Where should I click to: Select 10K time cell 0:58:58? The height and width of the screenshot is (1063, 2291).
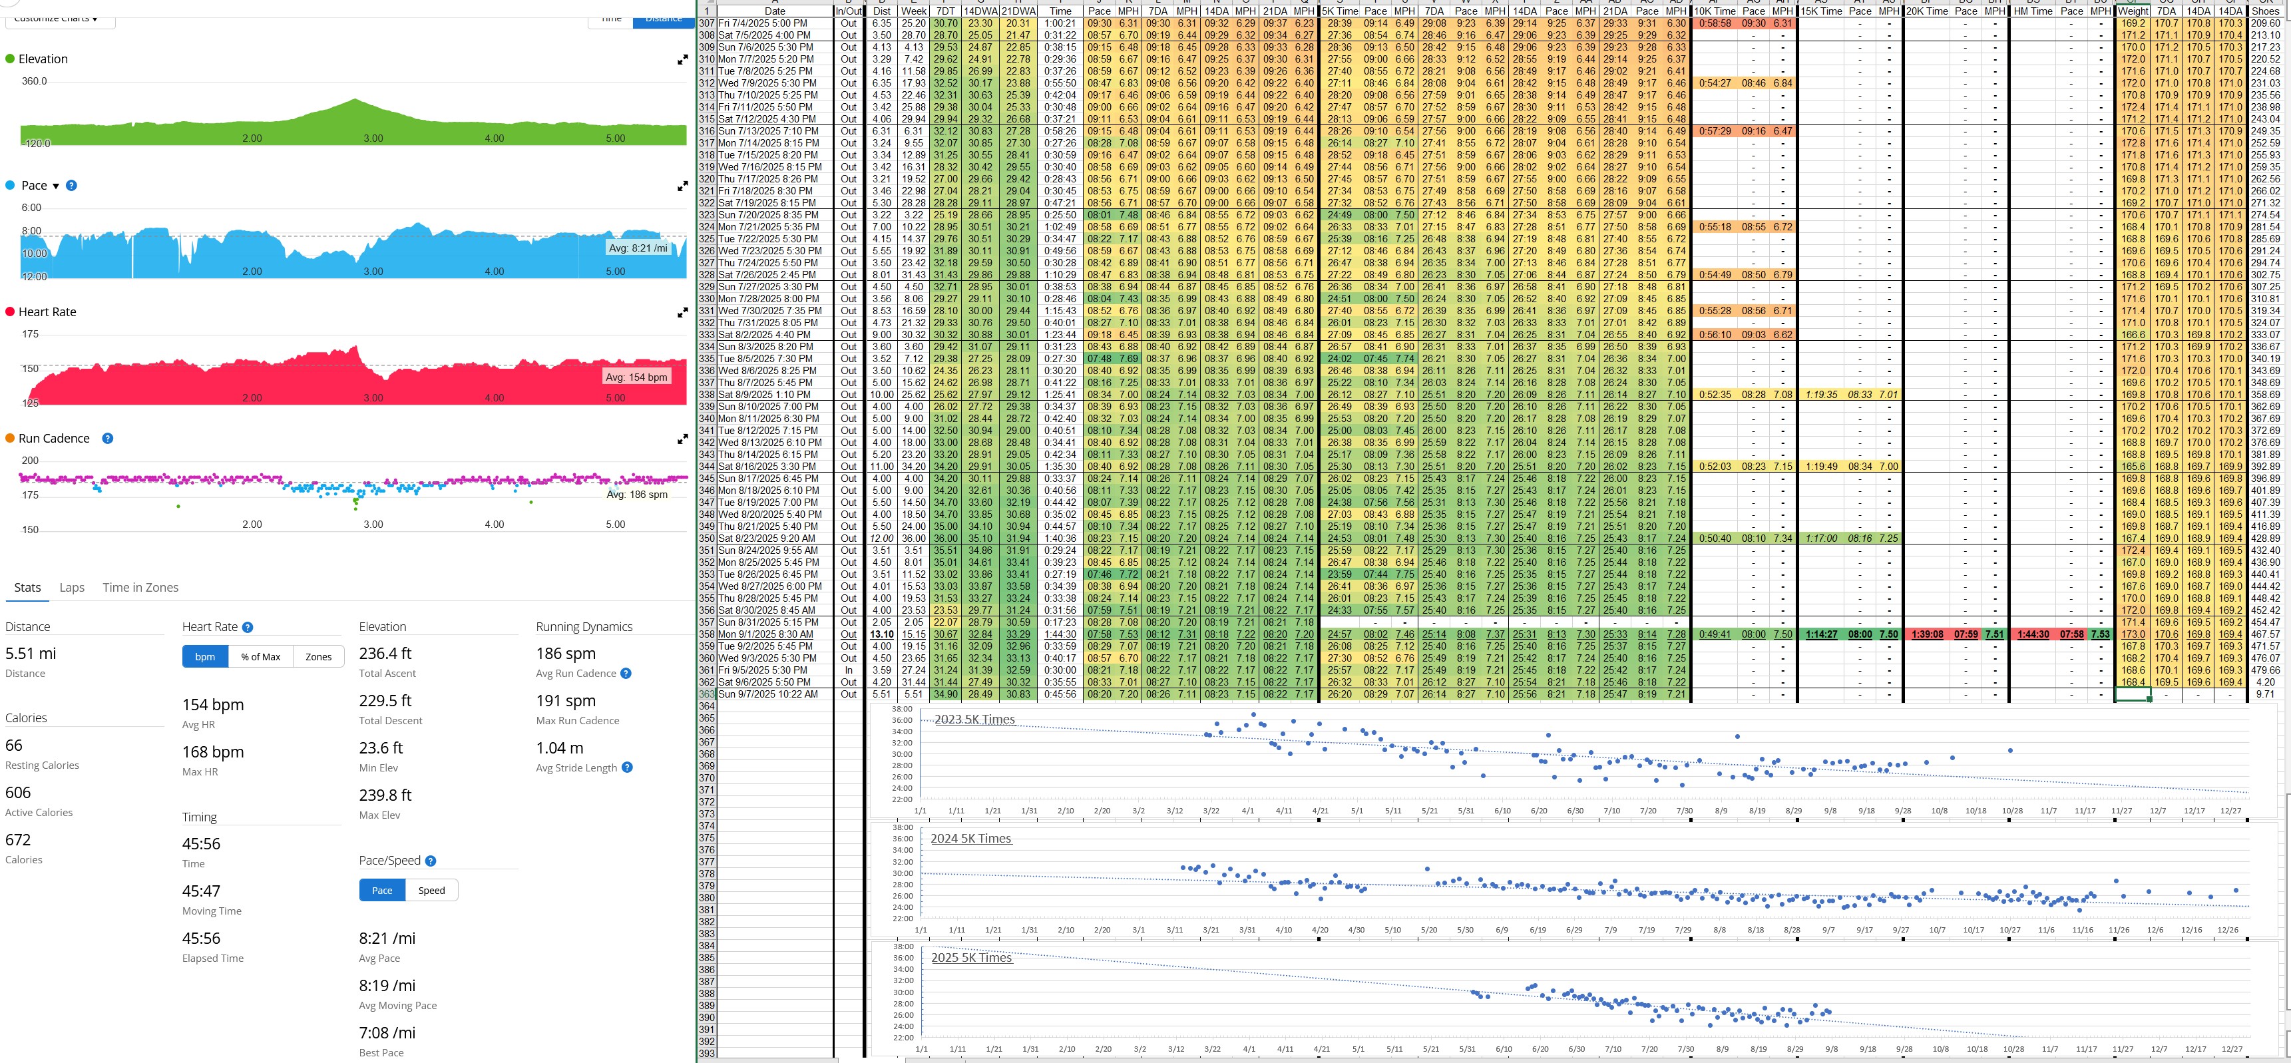click(1714, 23)
